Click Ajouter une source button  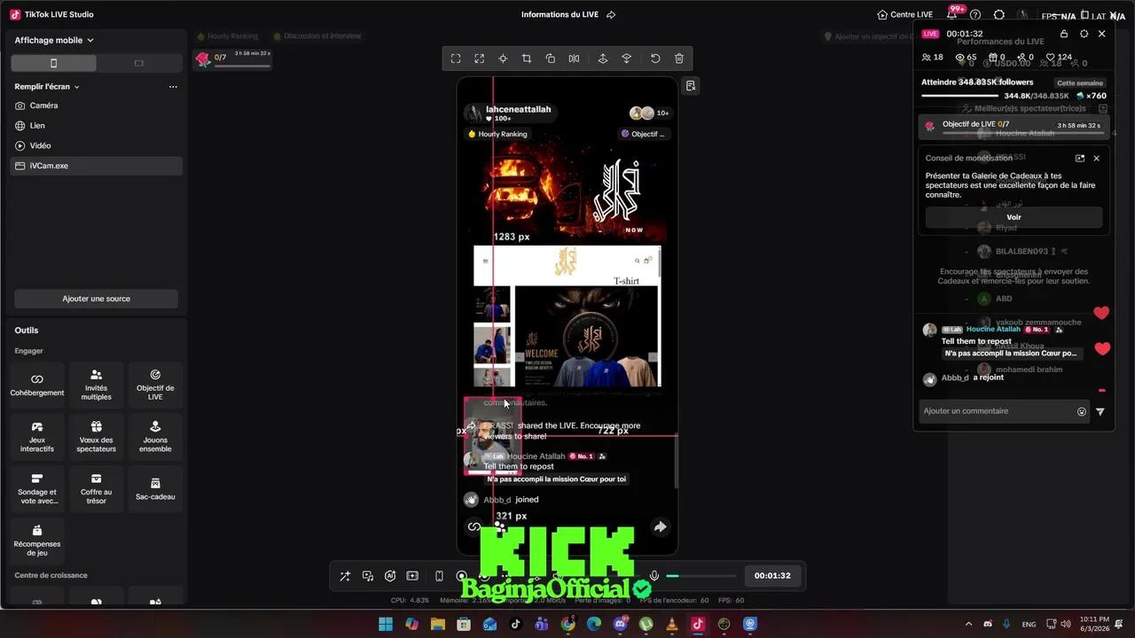pos(96,299)
